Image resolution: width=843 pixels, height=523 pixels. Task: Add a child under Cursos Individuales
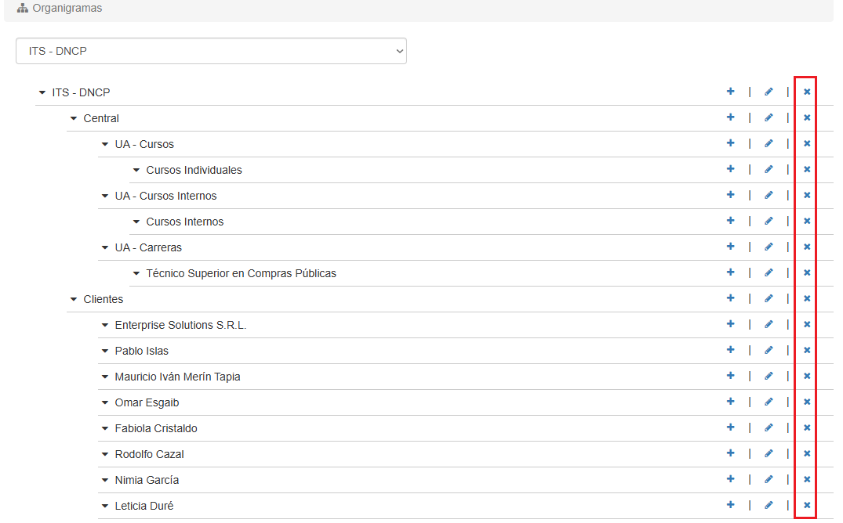click(x=730, y=169)
